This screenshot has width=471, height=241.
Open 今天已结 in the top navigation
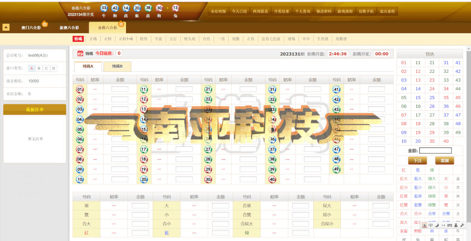[239, 11]
